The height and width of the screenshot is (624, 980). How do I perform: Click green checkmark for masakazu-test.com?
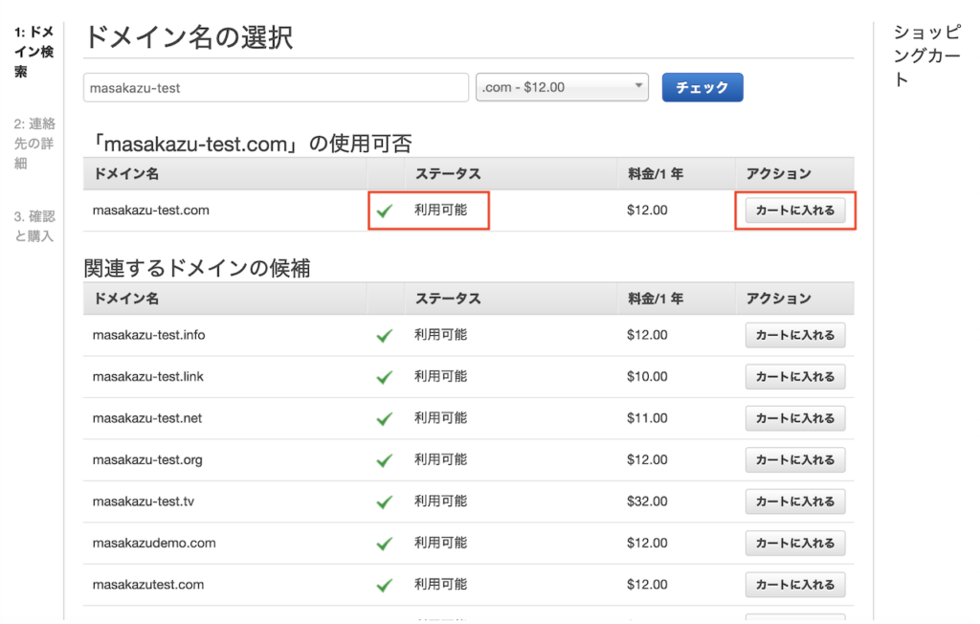click(x=385, y=211)
